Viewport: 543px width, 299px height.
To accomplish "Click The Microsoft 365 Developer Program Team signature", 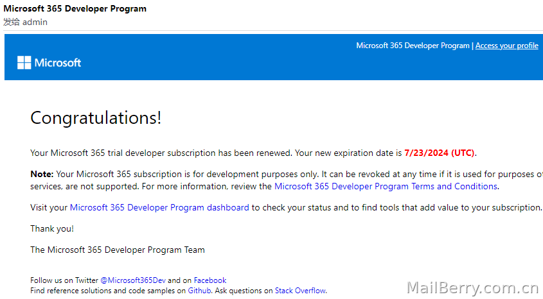I will 118,250.
